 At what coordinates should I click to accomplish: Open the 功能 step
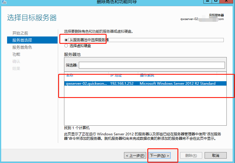click(16, 54)
